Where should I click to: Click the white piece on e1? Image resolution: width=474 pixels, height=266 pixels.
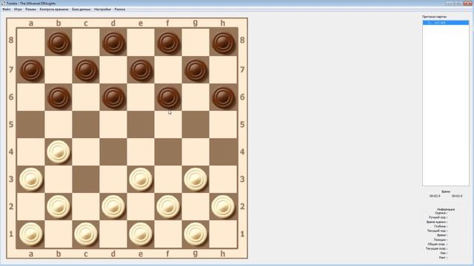point(141,234)
